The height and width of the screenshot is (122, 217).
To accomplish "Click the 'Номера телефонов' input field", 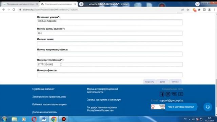I will coord(110,64).
